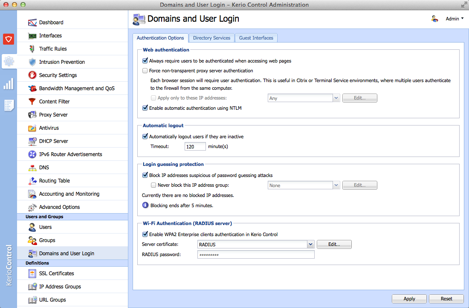This screenshot has height=308, width=469.
Task: Disable automatic authentication using NTLM
Action: coord(145,108)
